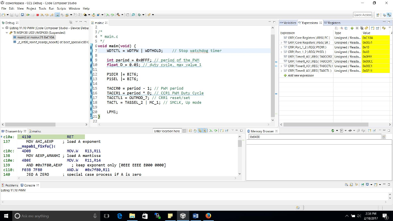Expand the P1DIR register expression row
Viewport: 393px width, 221px height.
(x=281, y=47)
